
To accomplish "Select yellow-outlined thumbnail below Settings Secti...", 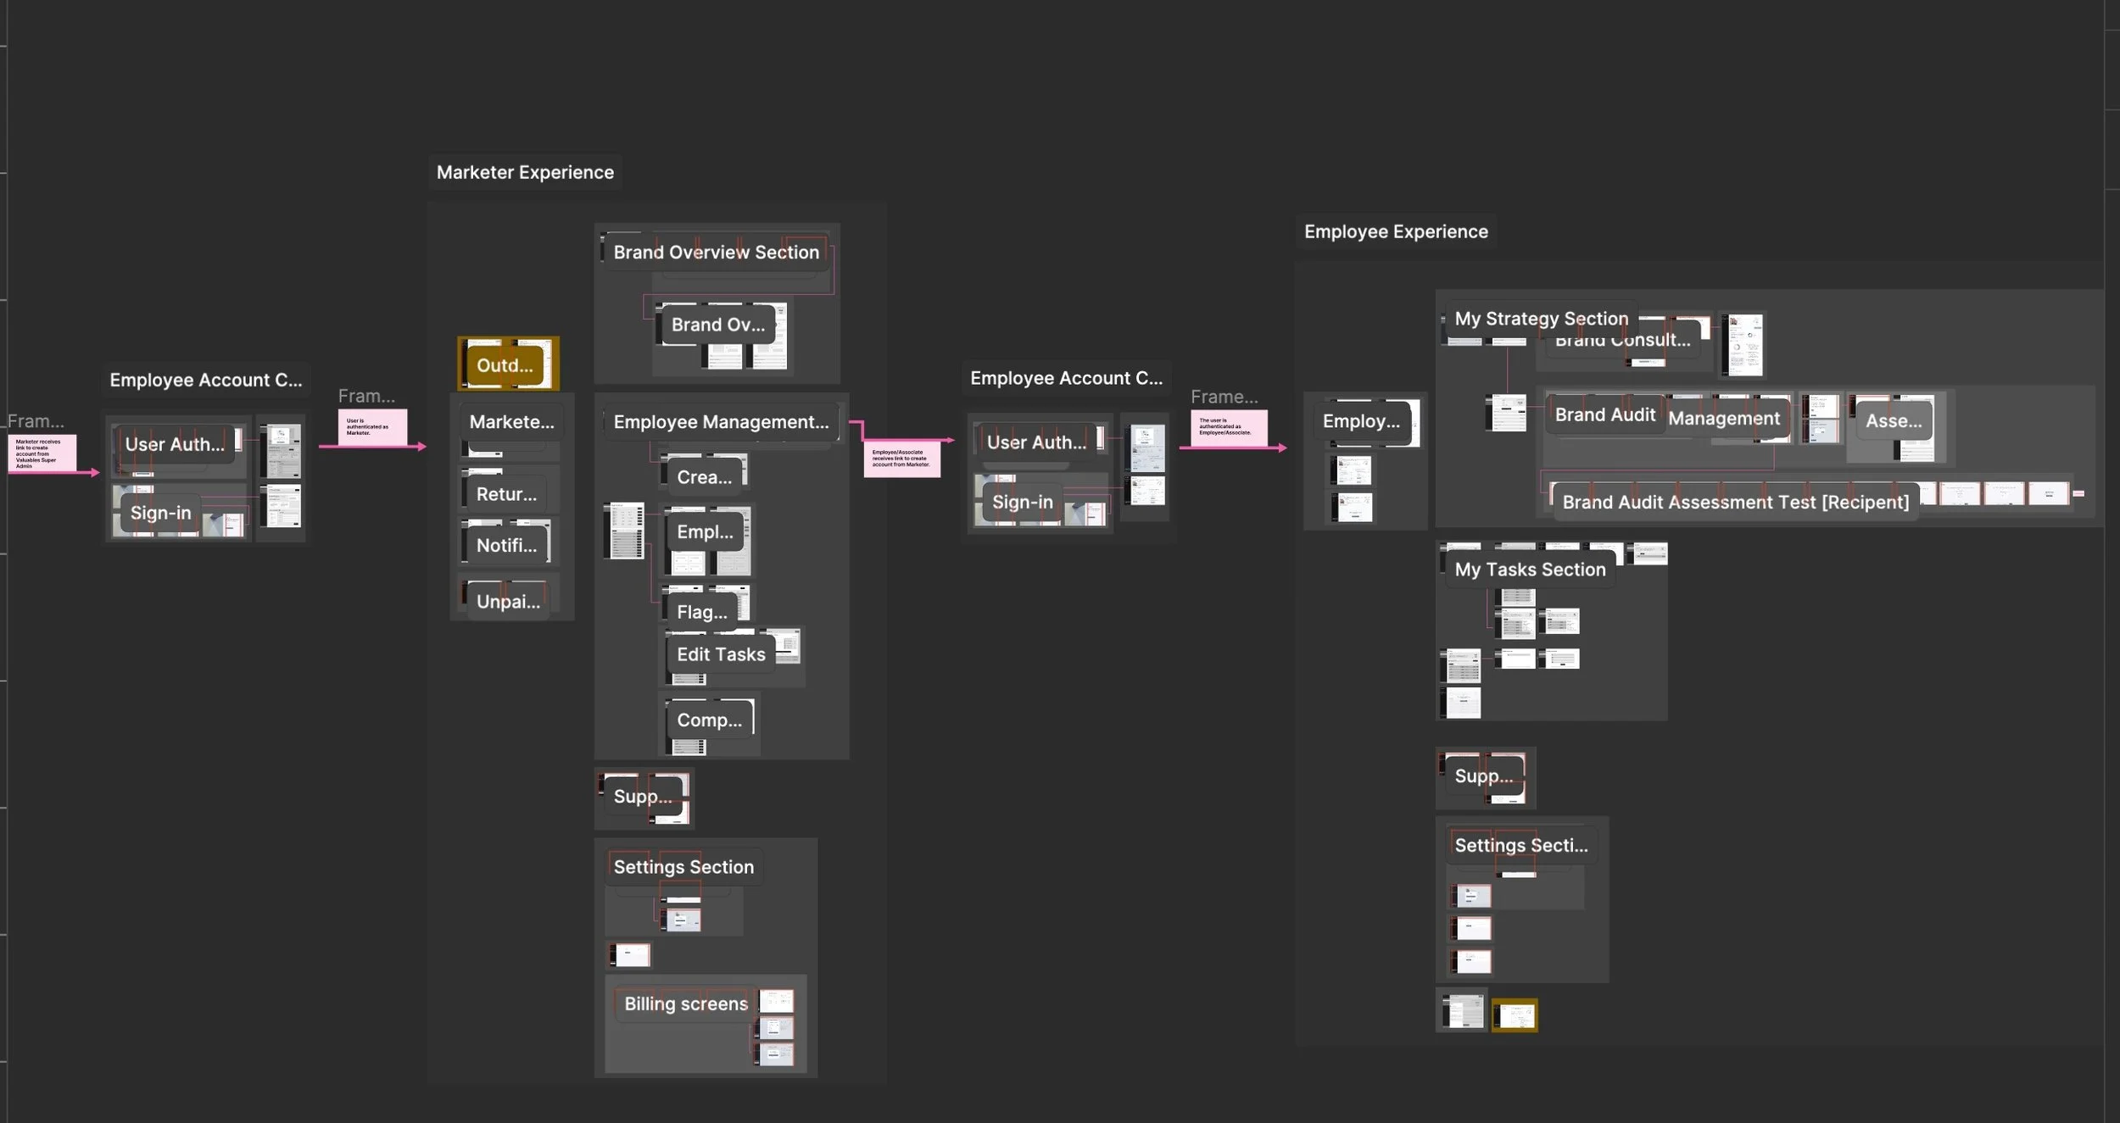I will (1515, 1015).
